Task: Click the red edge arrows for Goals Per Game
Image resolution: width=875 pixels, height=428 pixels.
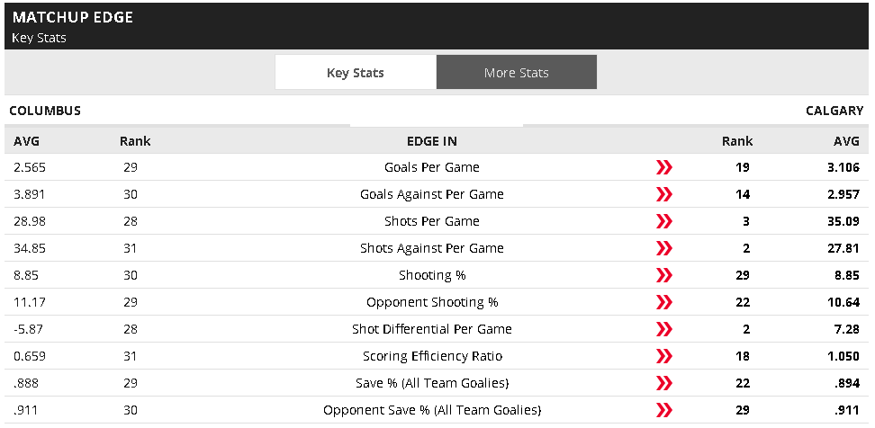Action: pyautogui.click(x=664, y=167)
